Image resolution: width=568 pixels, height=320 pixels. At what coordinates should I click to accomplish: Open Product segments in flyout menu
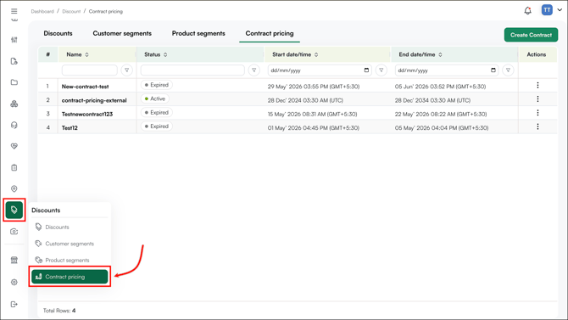[70, 260]
